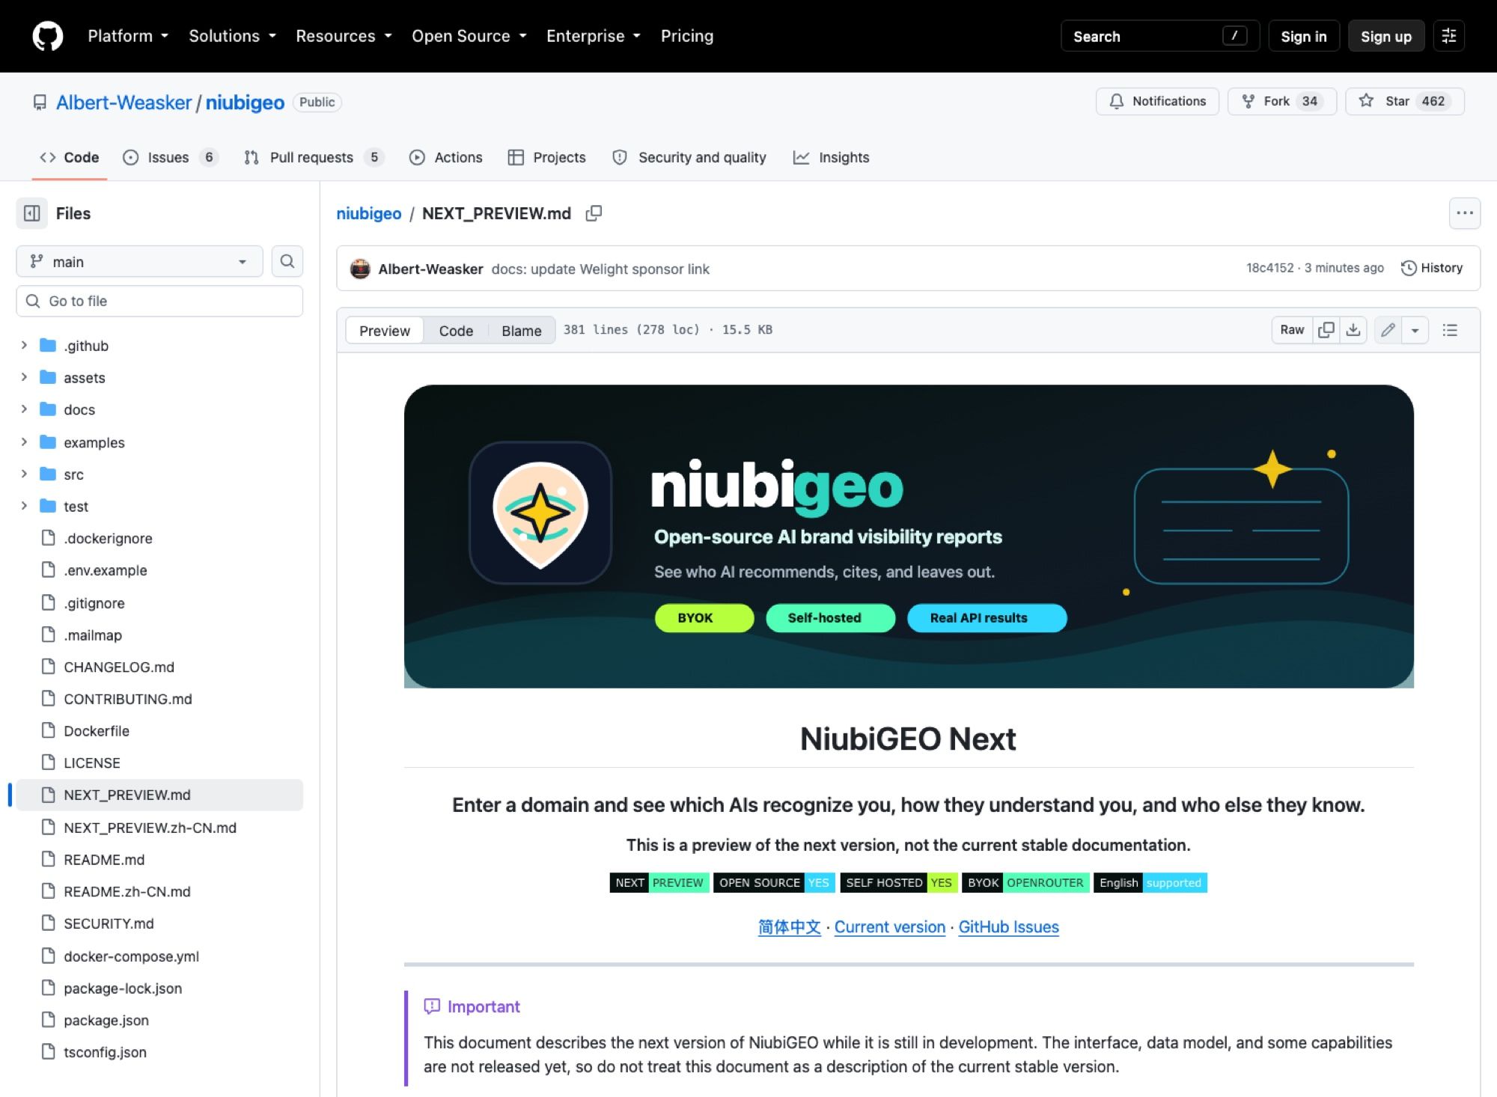Open header settings sliders icon
The height and width of the screenshot is (1097, 1497).
pyautogui.click(x=1448, y=36)
